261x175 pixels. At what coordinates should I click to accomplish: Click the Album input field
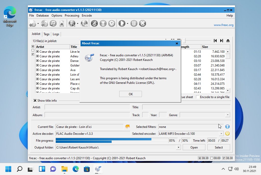tap(87, 115)
